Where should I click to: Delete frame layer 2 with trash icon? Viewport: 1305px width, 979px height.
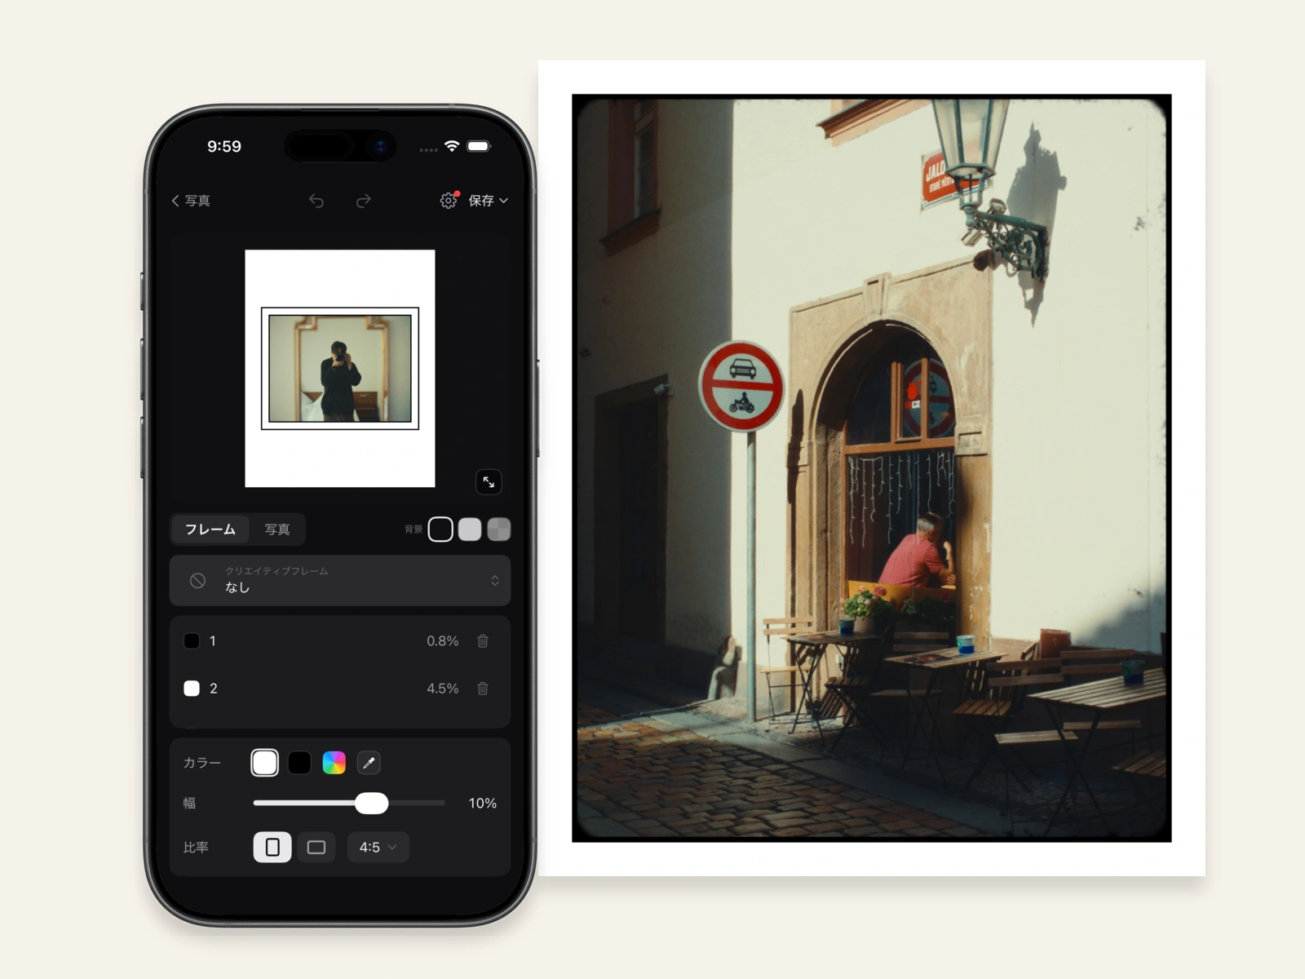483,689
